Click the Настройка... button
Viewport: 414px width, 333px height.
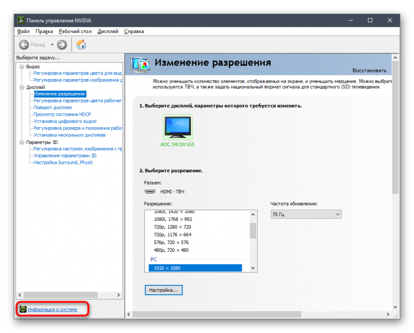(x=164, y=290)
